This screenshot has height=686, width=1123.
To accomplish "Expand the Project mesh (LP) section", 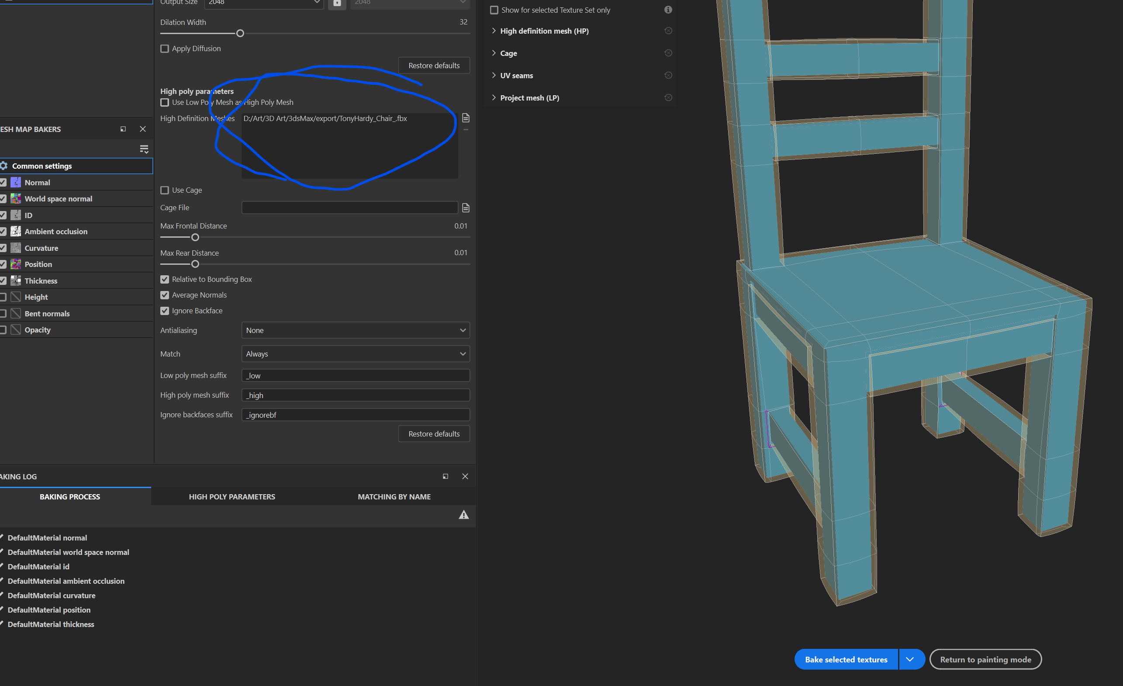I will click(x=494, y=97).
